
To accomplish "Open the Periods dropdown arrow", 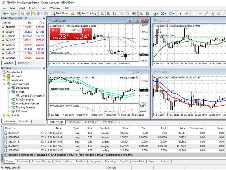I will 166,14.
